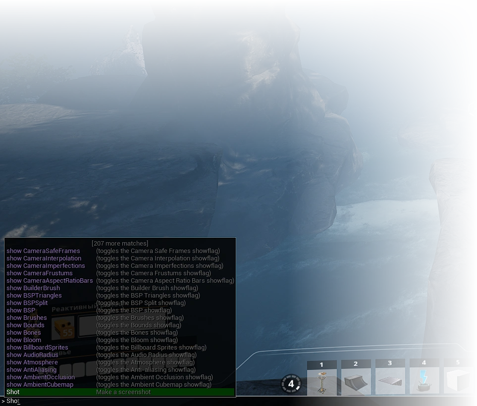477x406 pixels.
Task: Select the antenna tower in hotbar slot 1
Action: click(321, 381)
